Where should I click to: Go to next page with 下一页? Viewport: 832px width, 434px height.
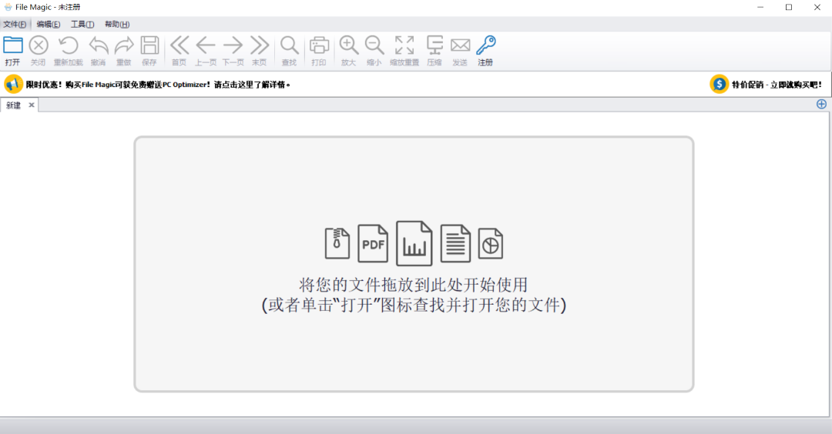(233, 45)
